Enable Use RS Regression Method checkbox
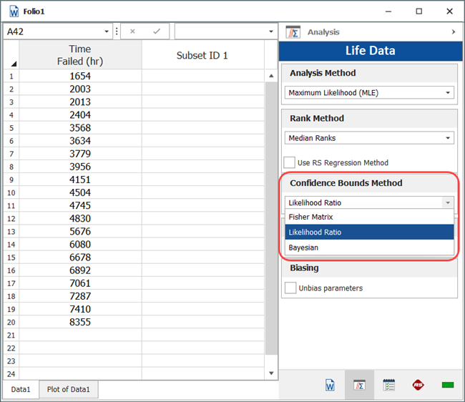The height and width of the screenshot is (402, 465). tap(289, 162)
